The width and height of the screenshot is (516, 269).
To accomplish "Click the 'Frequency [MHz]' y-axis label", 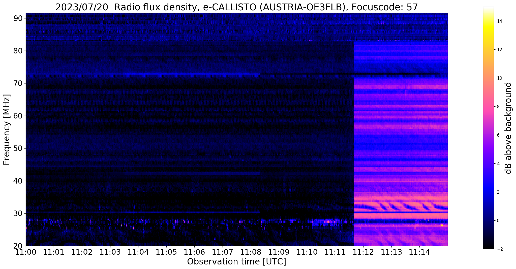I will (x=7, y=129).
